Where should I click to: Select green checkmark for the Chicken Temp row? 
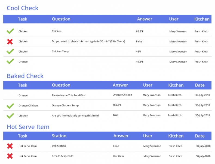point(10,52)
